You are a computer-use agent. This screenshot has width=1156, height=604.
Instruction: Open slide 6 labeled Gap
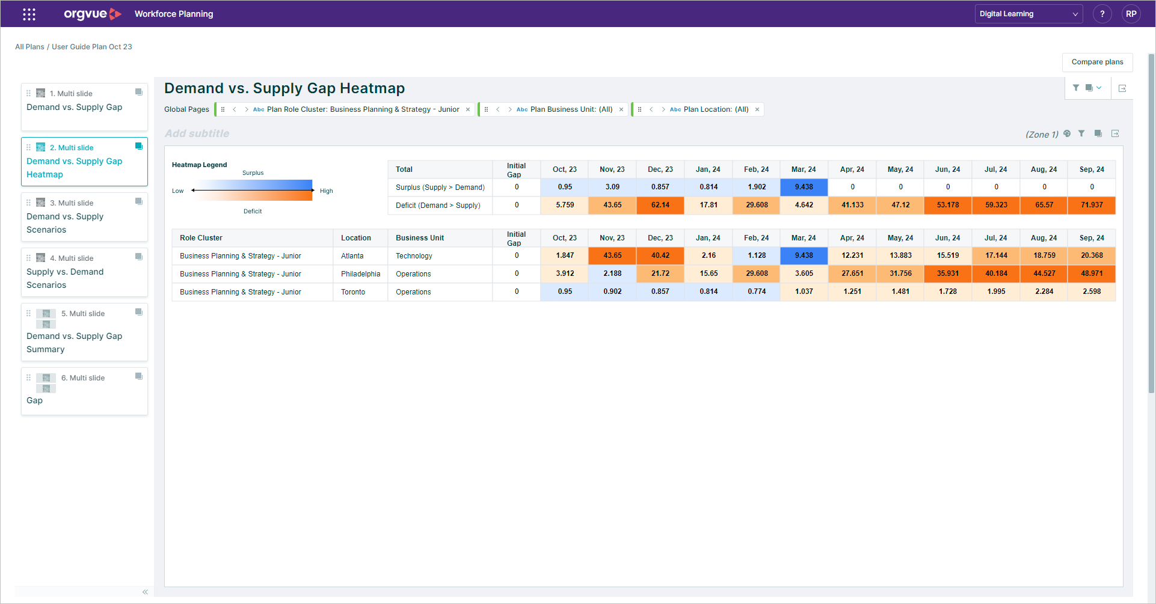[x=84, y=391]
